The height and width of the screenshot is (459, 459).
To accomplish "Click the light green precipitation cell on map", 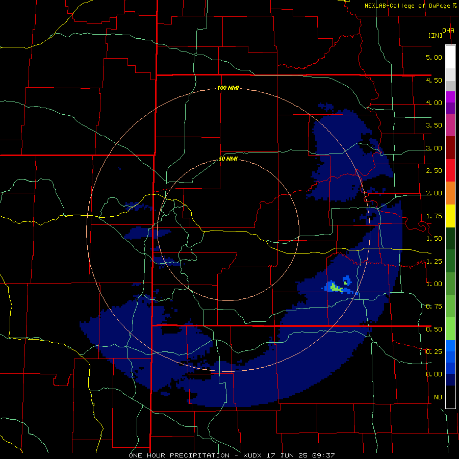I will point(336,288).
